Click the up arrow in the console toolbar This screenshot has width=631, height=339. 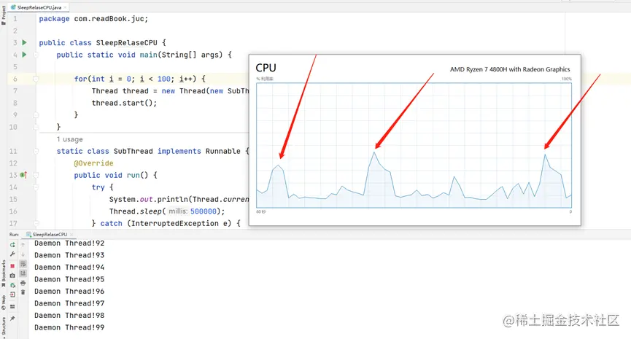tap(23, 244)
